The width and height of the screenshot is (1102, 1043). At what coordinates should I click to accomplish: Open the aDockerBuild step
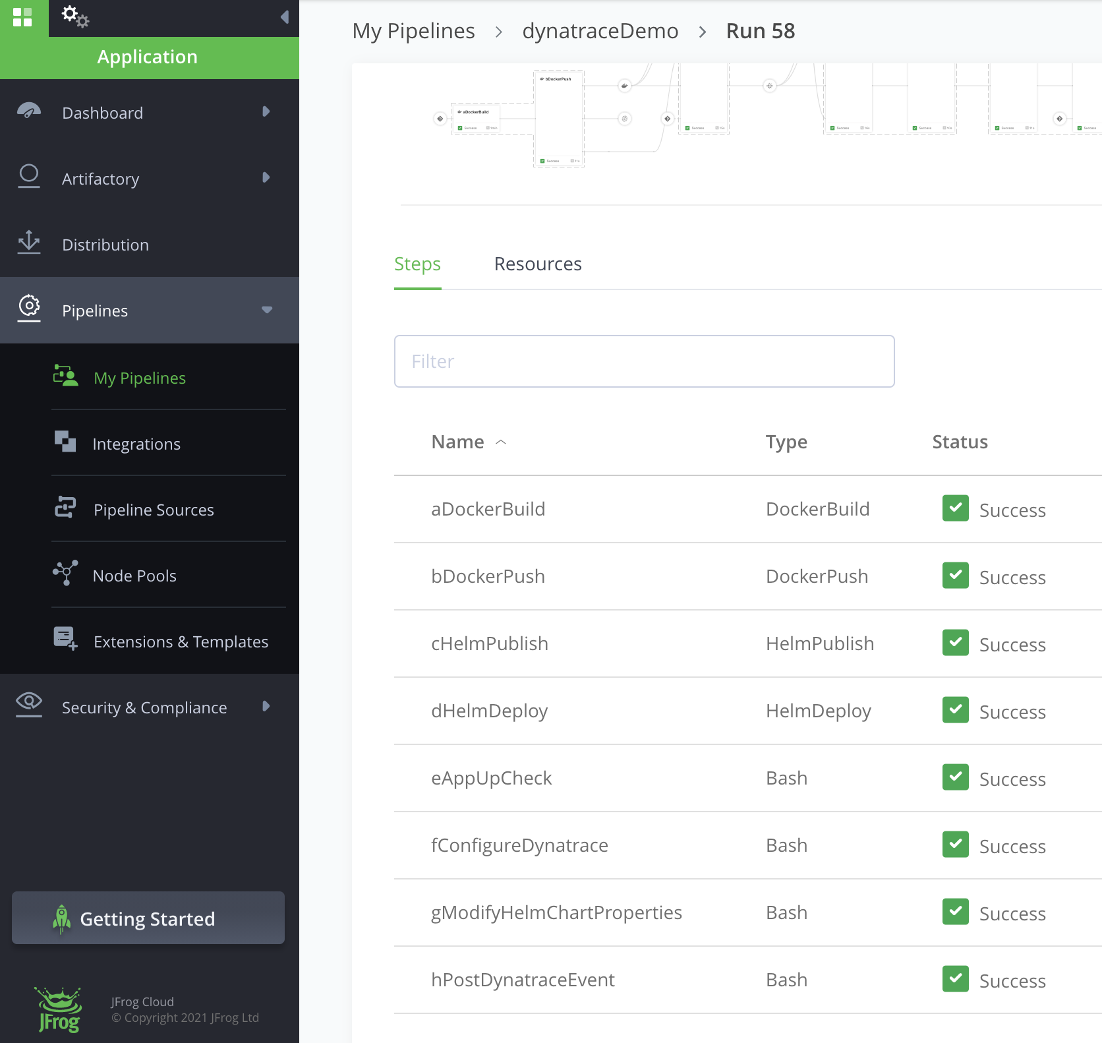[488, 509]
